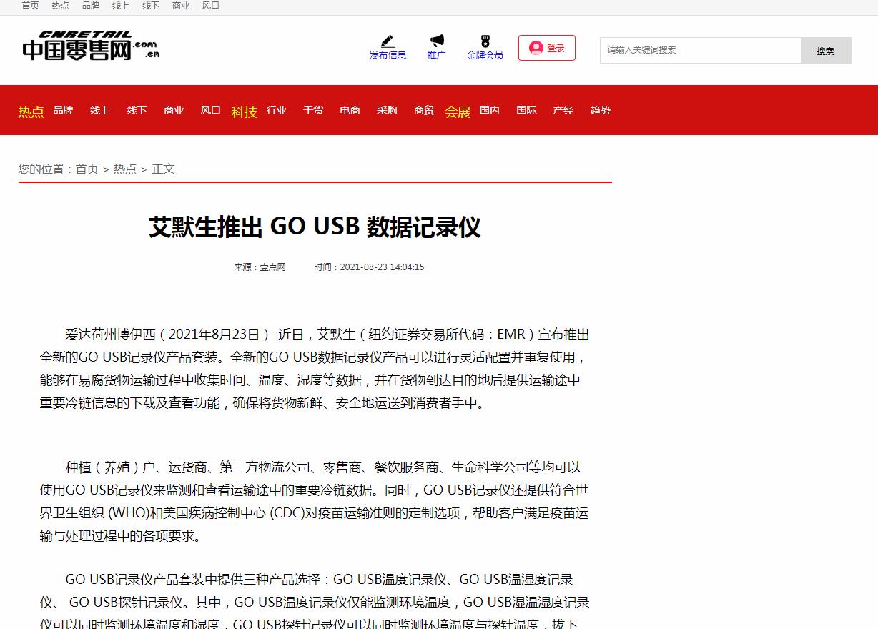878x629 pixels.
Task: Open 线上 in the red navigation bar
Action: (100, 110)
